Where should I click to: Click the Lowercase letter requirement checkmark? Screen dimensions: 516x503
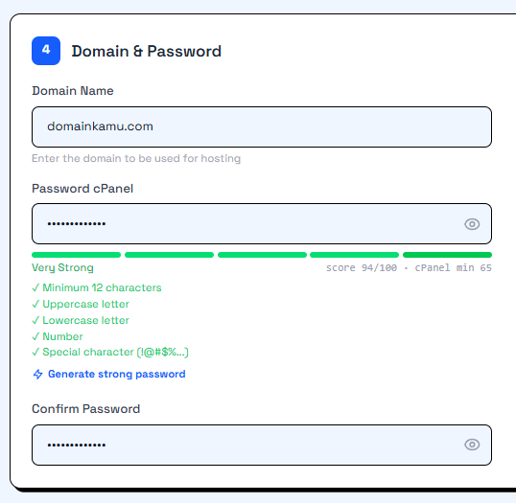[35, 320]
